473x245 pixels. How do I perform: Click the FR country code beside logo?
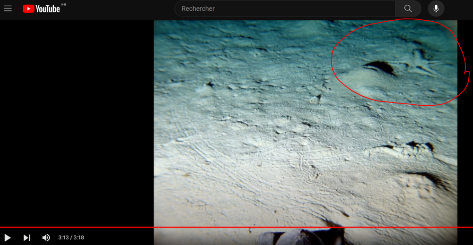tap(64, 5)
